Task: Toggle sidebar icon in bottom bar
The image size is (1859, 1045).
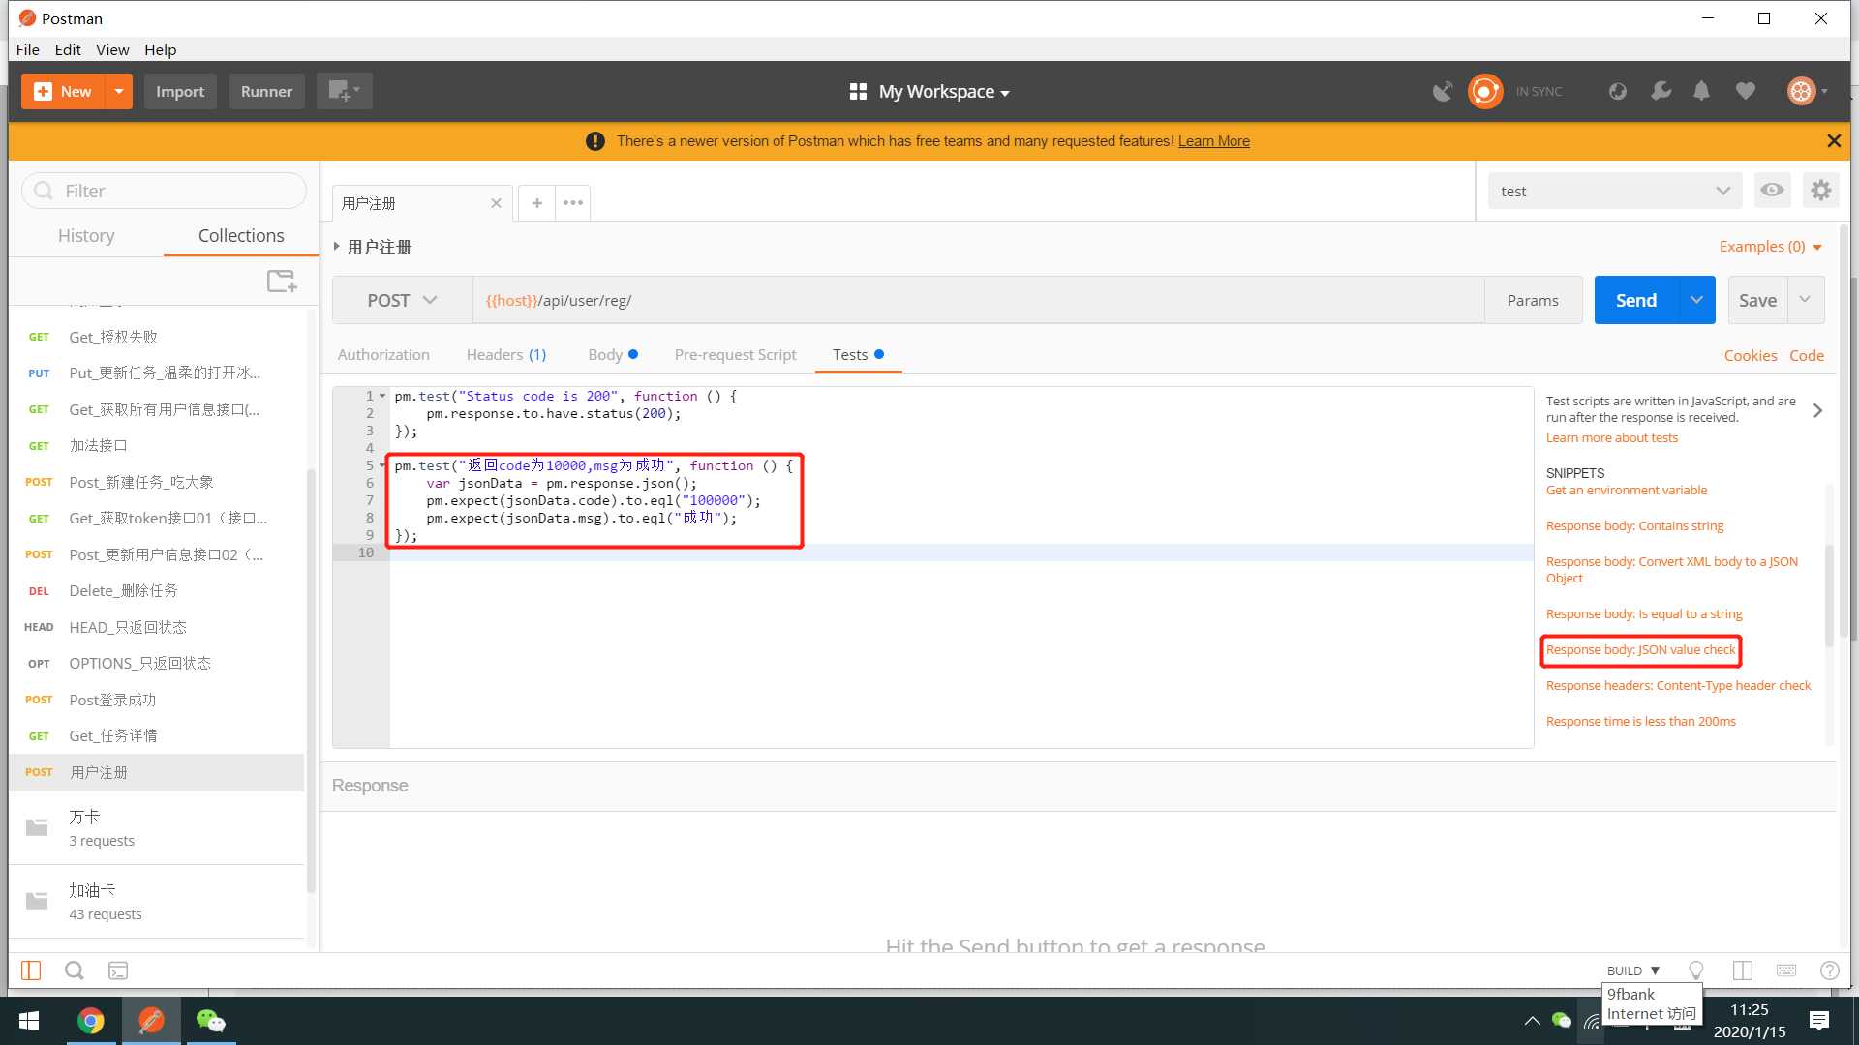Action: [31, 970]
